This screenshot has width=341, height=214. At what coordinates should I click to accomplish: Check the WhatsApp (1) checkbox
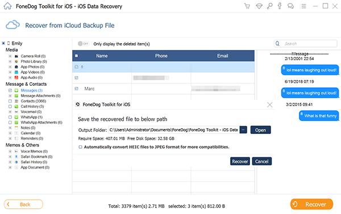pyautogui.click(x=10, y=117)
